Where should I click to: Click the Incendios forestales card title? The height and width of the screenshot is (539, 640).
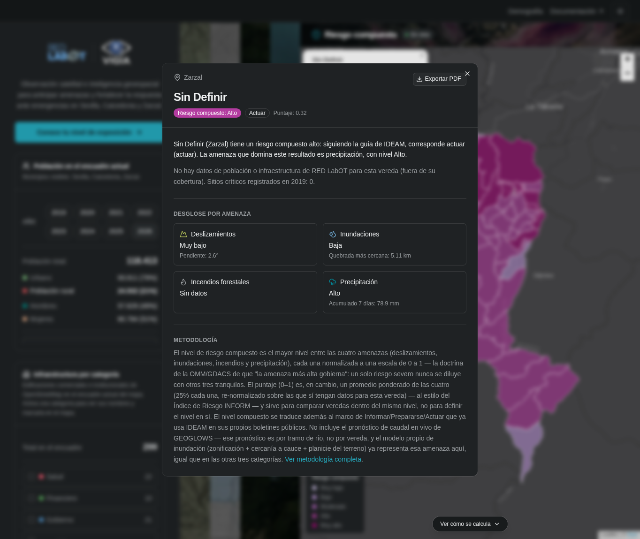click(x=220, y=282)
